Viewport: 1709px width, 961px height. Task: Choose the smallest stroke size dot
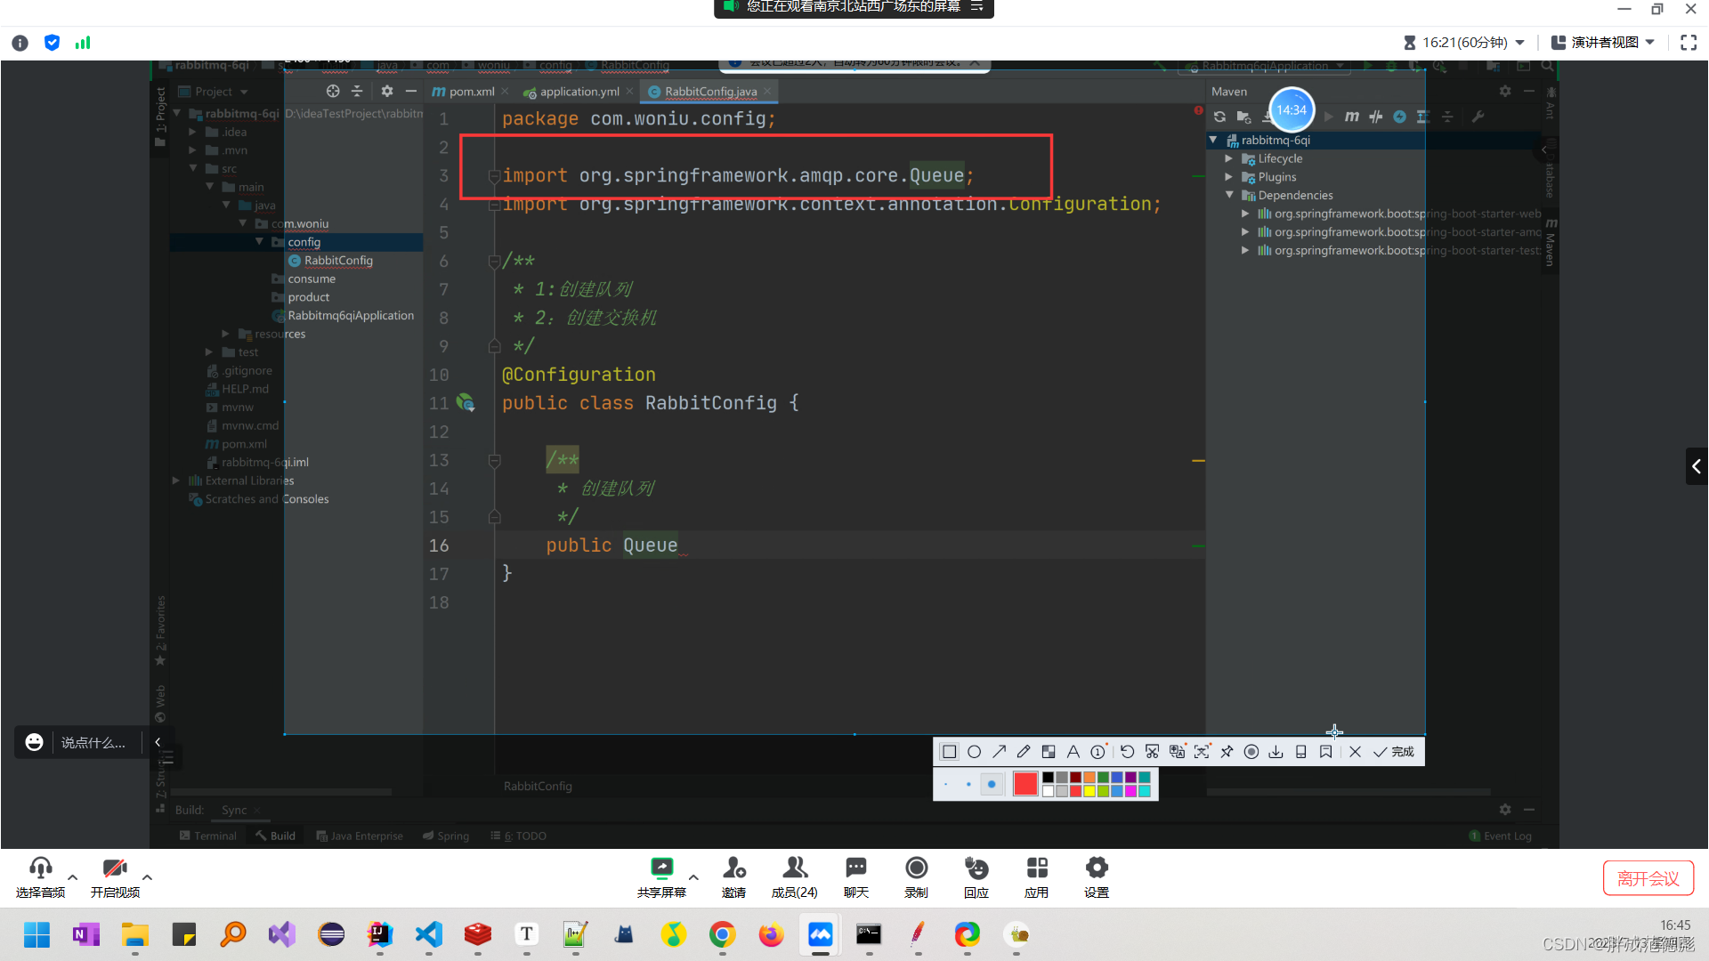tap(945, 784)
